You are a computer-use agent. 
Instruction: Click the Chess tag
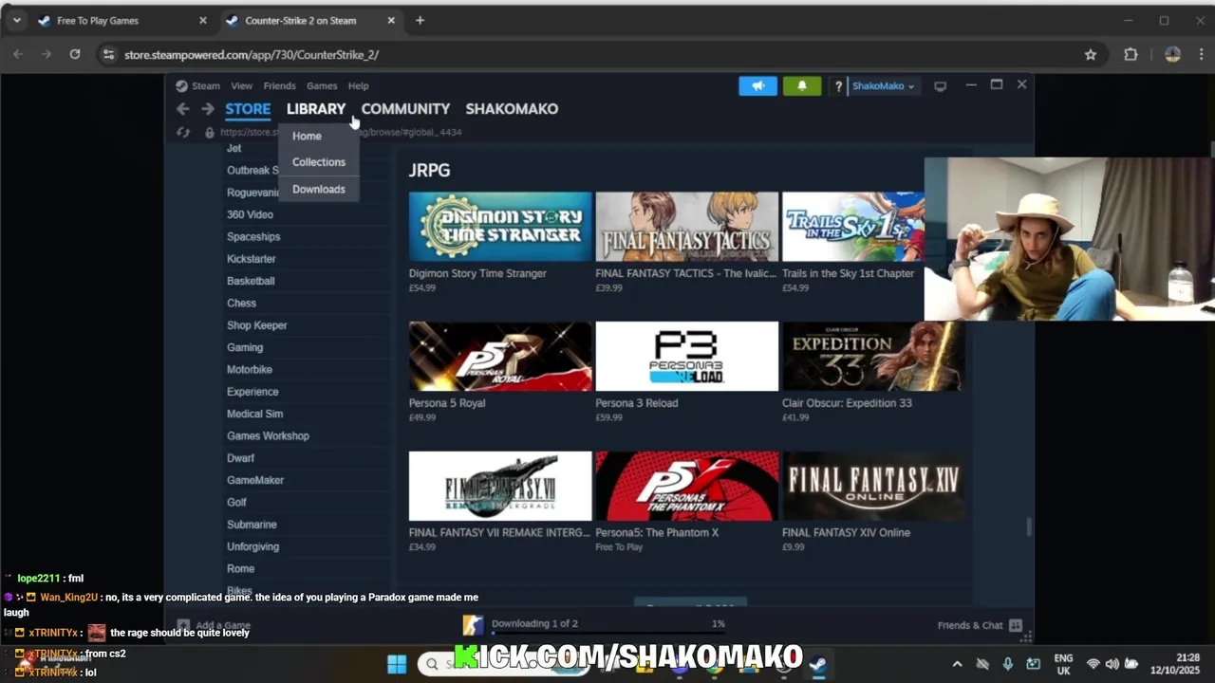241,303
